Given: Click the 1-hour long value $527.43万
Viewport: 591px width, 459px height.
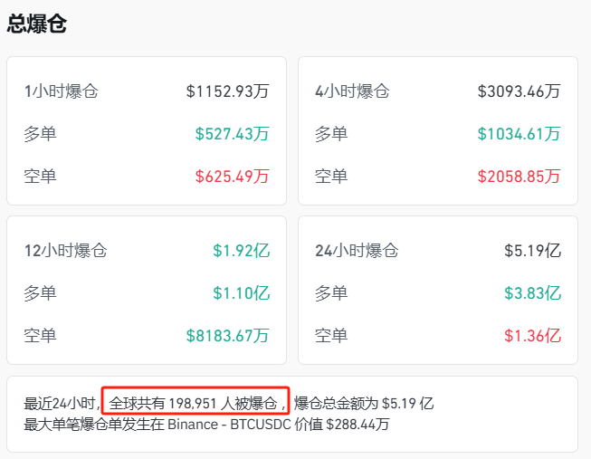Looking at the screenshot, I should coord(233,134).
